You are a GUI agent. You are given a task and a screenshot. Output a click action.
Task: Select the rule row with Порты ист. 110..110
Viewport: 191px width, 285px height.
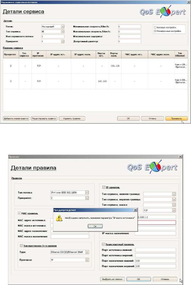[x=95, y=81]
